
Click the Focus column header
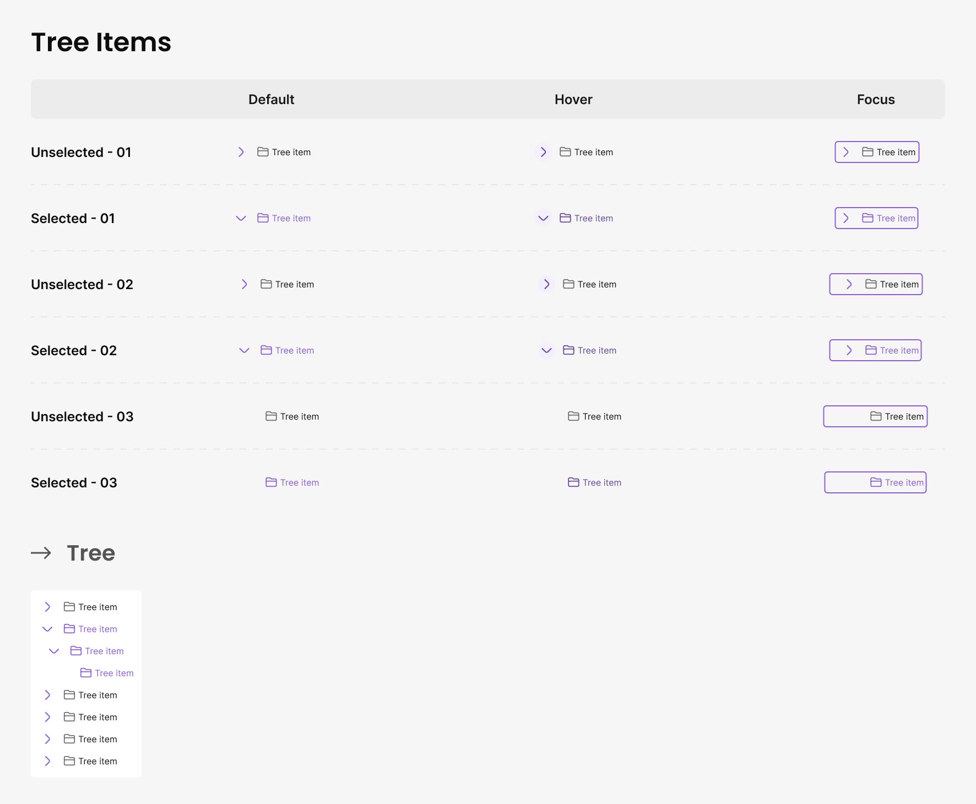point(876,99)
